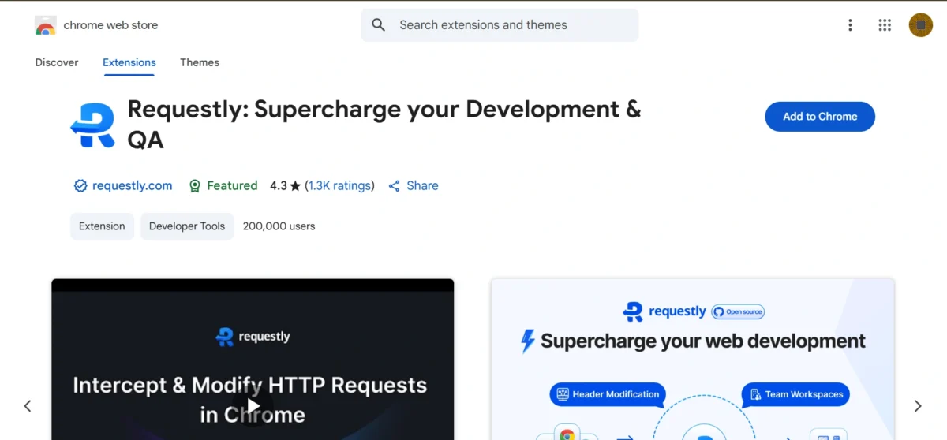Click the 200,000 users text
This screenshot has width=947, height=440.
[x=279, y=226]
